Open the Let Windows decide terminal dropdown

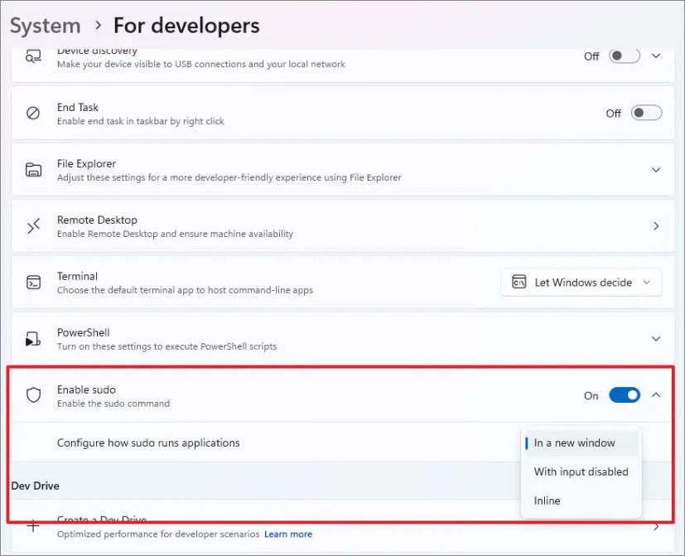click(581, 282)
